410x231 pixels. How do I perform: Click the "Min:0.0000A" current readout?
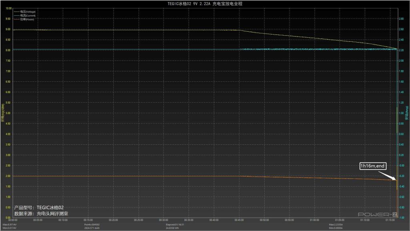pos(336,228)
